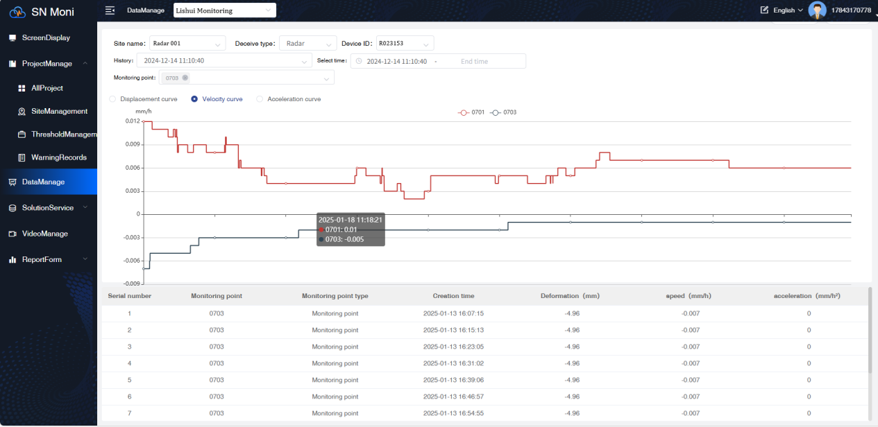Image resolution: width=878 pixels, height=427 pixels.
Task: Open the DataManage menu item
Action: coord(43,182)
